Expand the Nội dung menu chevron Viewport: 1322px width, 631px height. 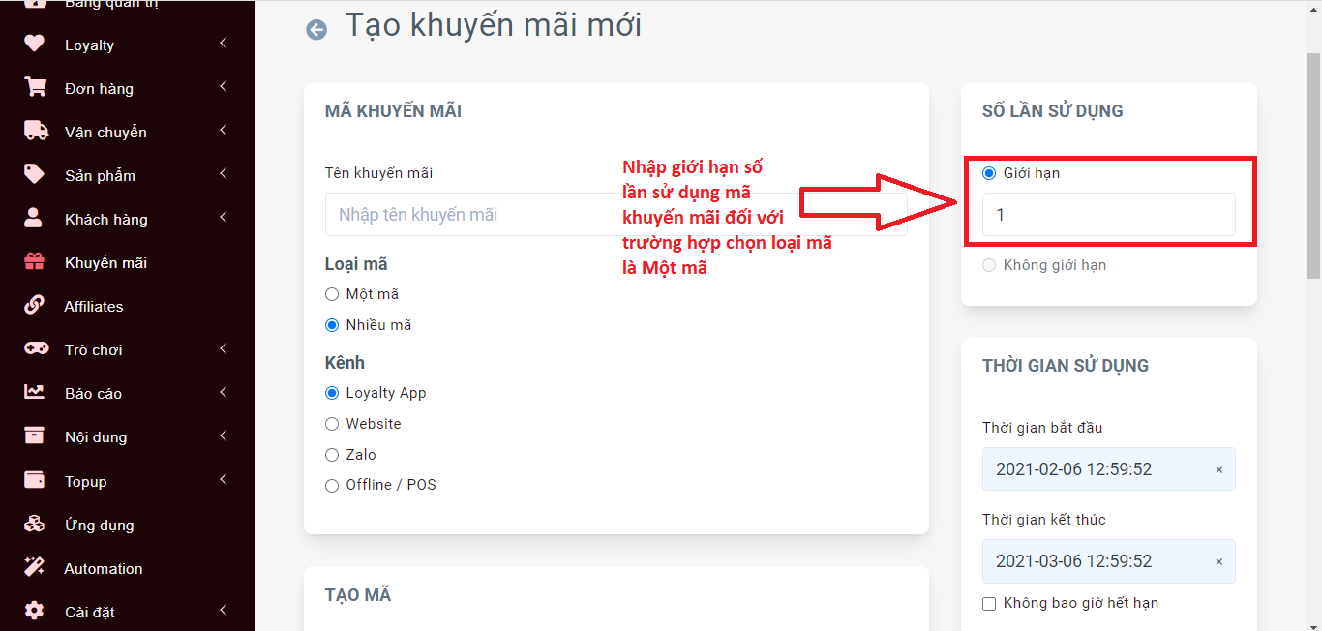click(x=224, y=436)
